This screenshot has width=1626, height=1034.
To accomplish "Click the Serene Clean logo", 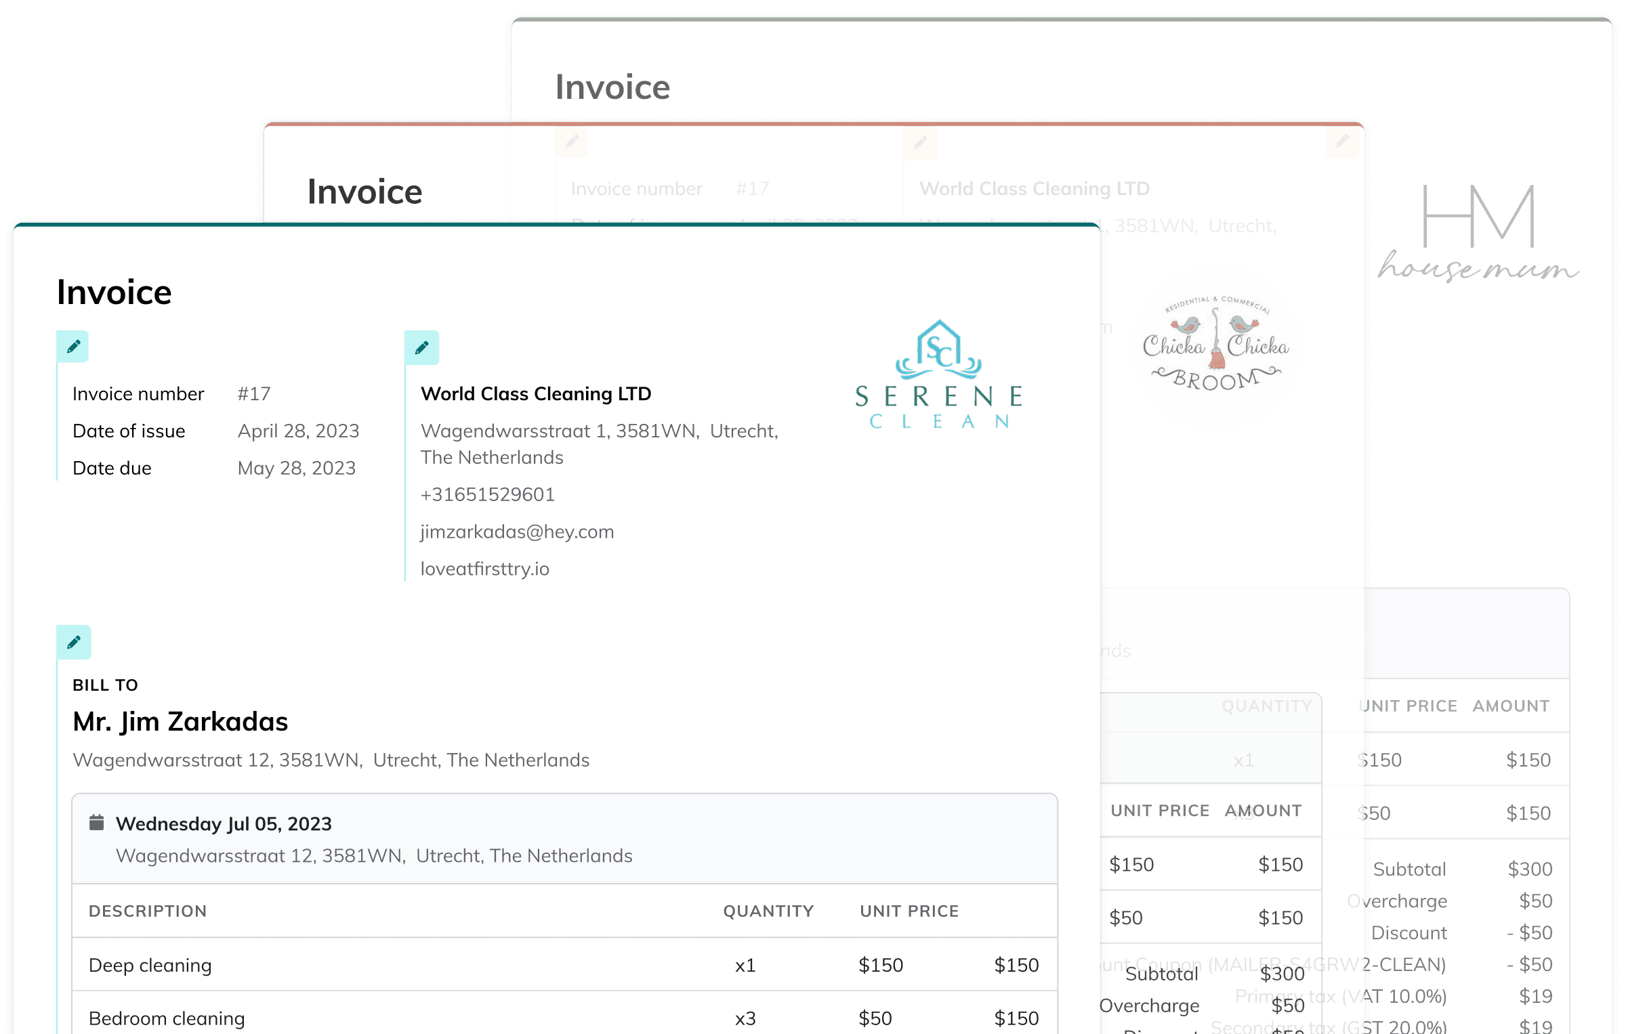I will point(938,374).
